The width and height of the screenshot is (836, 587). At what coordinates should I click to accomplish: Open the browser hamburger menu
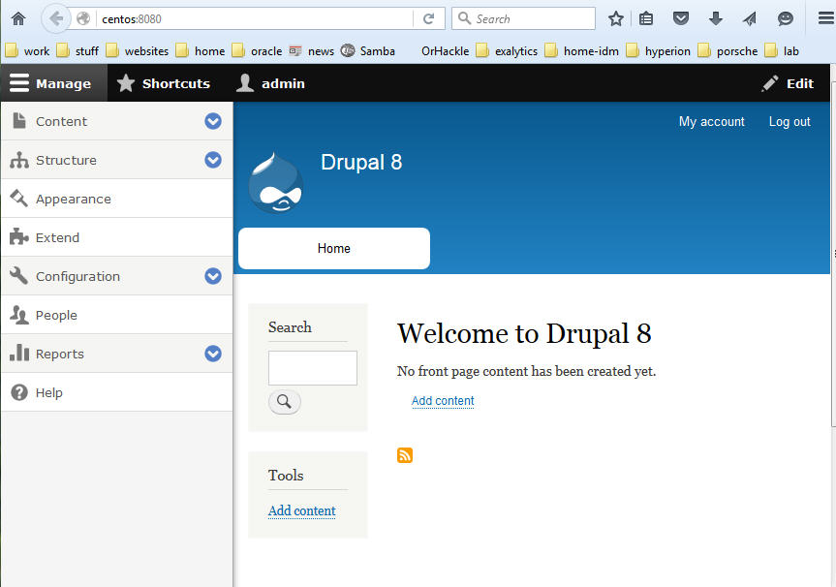click(x=826, y=18)
